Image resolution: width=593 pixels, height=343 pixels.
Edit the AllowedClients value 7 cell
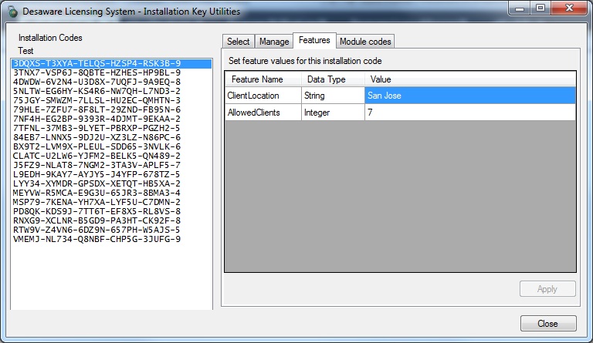pos(470,113)
